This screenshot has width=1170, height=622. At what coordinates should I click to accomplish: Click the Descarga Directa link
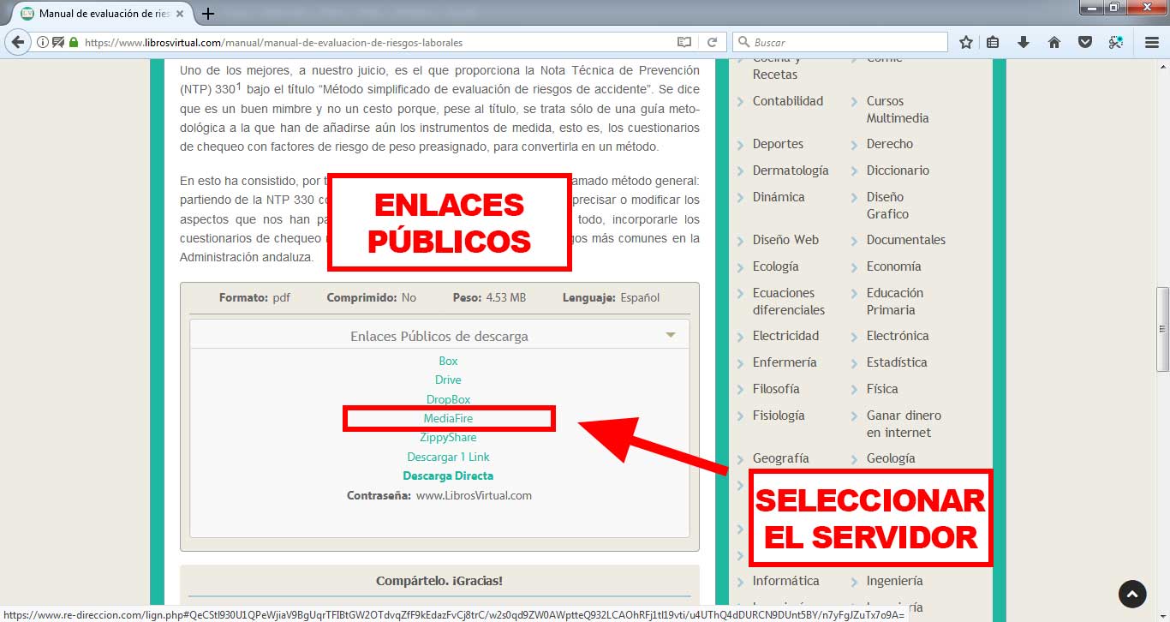448,475
